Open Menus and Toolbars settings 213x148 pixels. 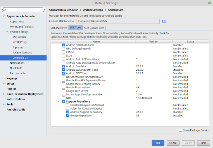click(22, 27)
